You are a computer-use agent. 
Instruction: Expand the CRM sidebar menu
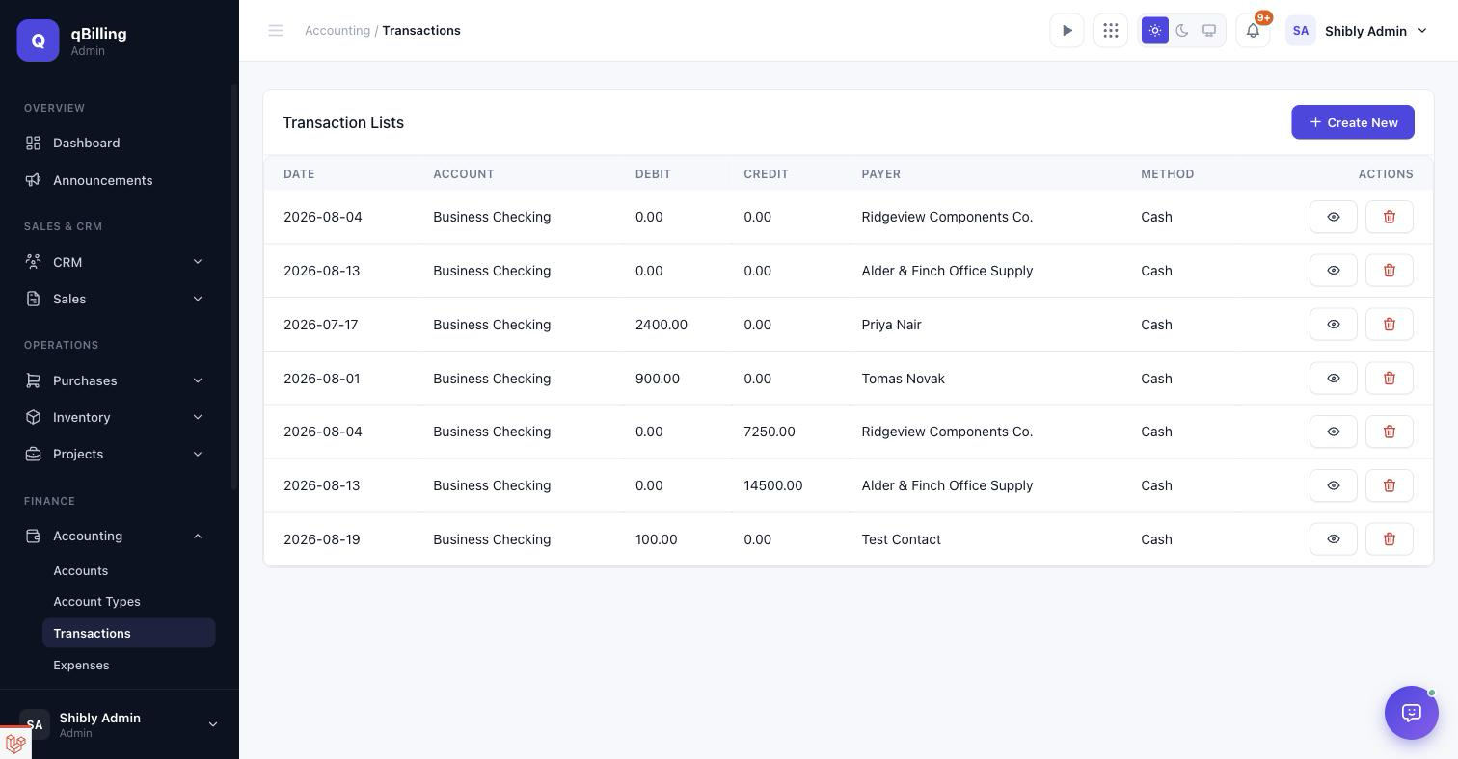[x=115, y=262]
